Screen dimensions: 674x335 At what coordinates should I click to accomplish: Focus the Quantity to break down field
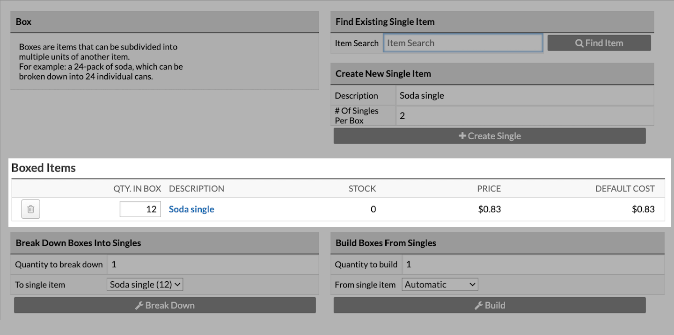pyautogui.click(x=212, y=264)
